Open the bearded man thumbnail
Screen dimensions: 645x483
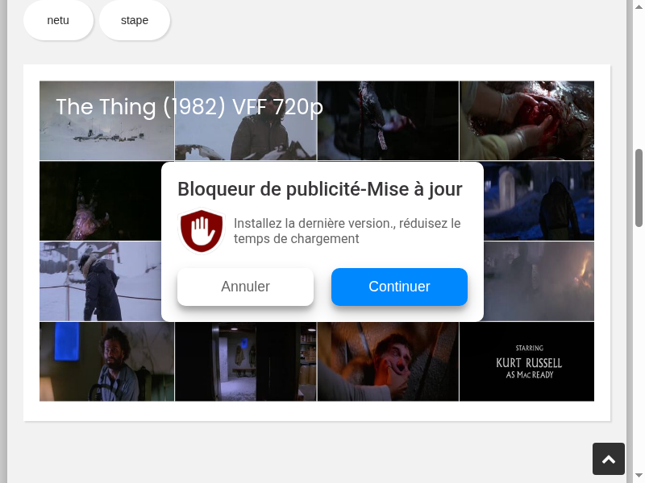pos(106,361)
